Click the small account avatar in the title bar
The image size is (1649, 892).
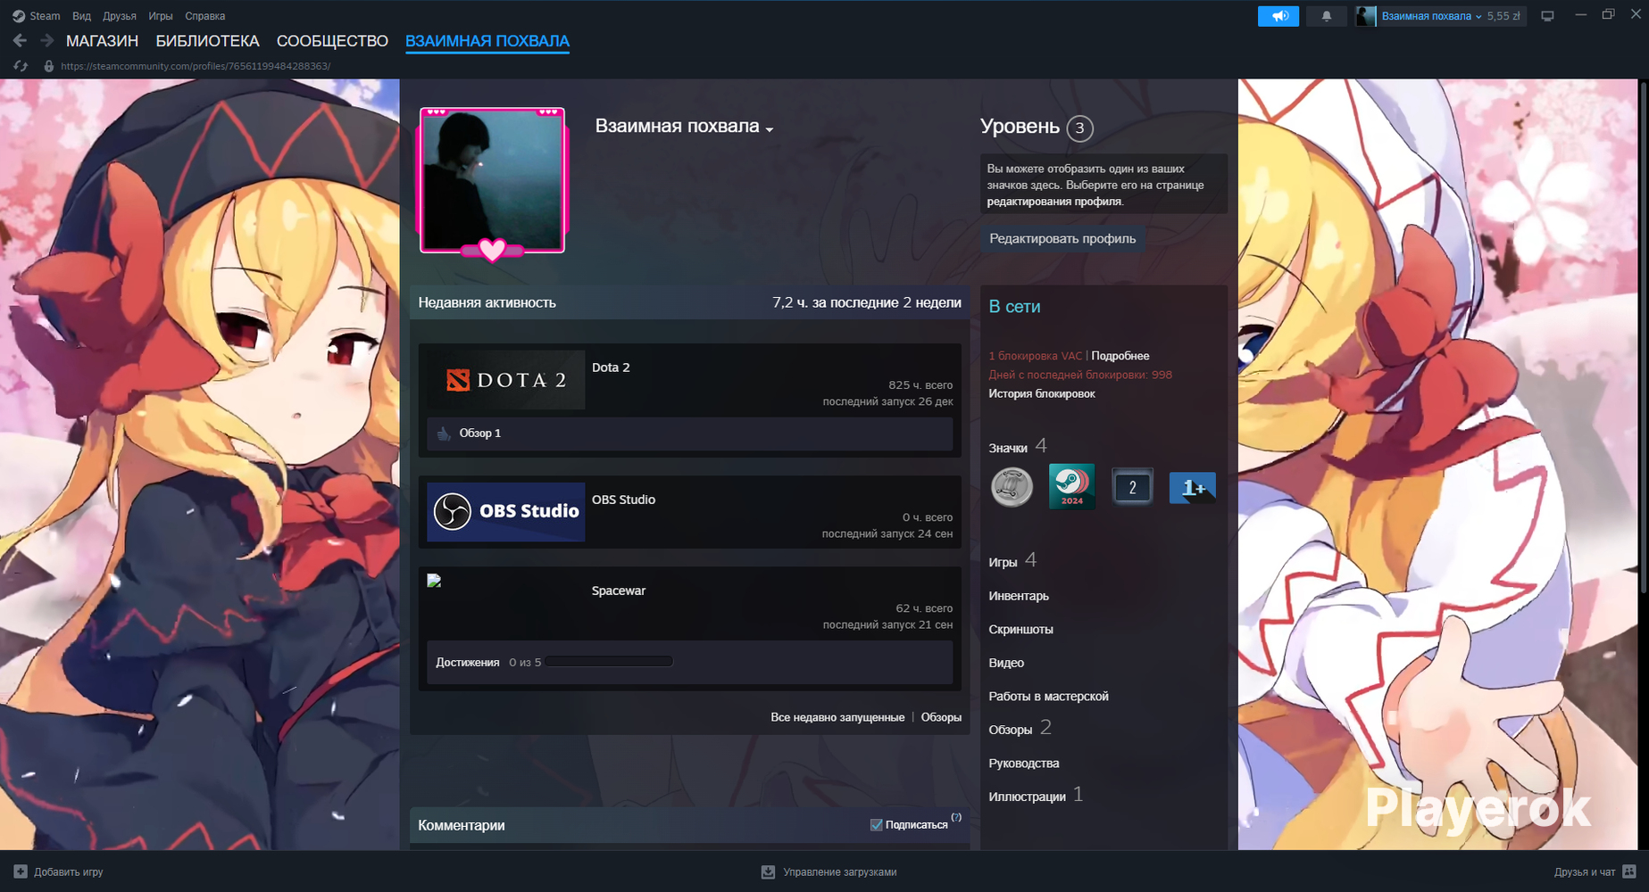(x=1366, y=16)
